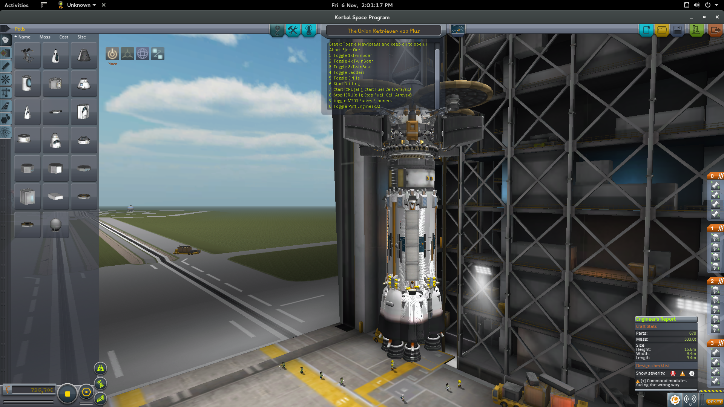Expand stage 1 group header
This screenshot has width=724, height=407.
click(x=715, y=228)
